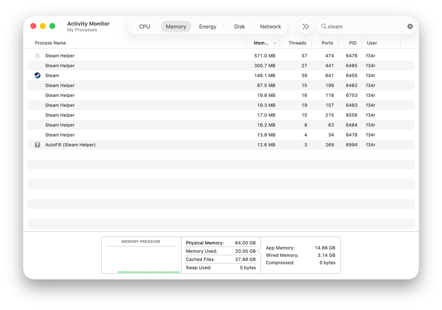Click the search magnifier icon

[324, 26]
